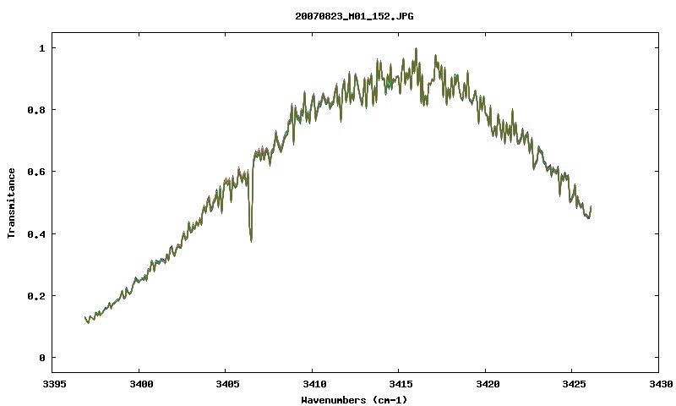Click x-axis tick label 3430
Viewport: 676px width, 406px height.
coord(661,384)
